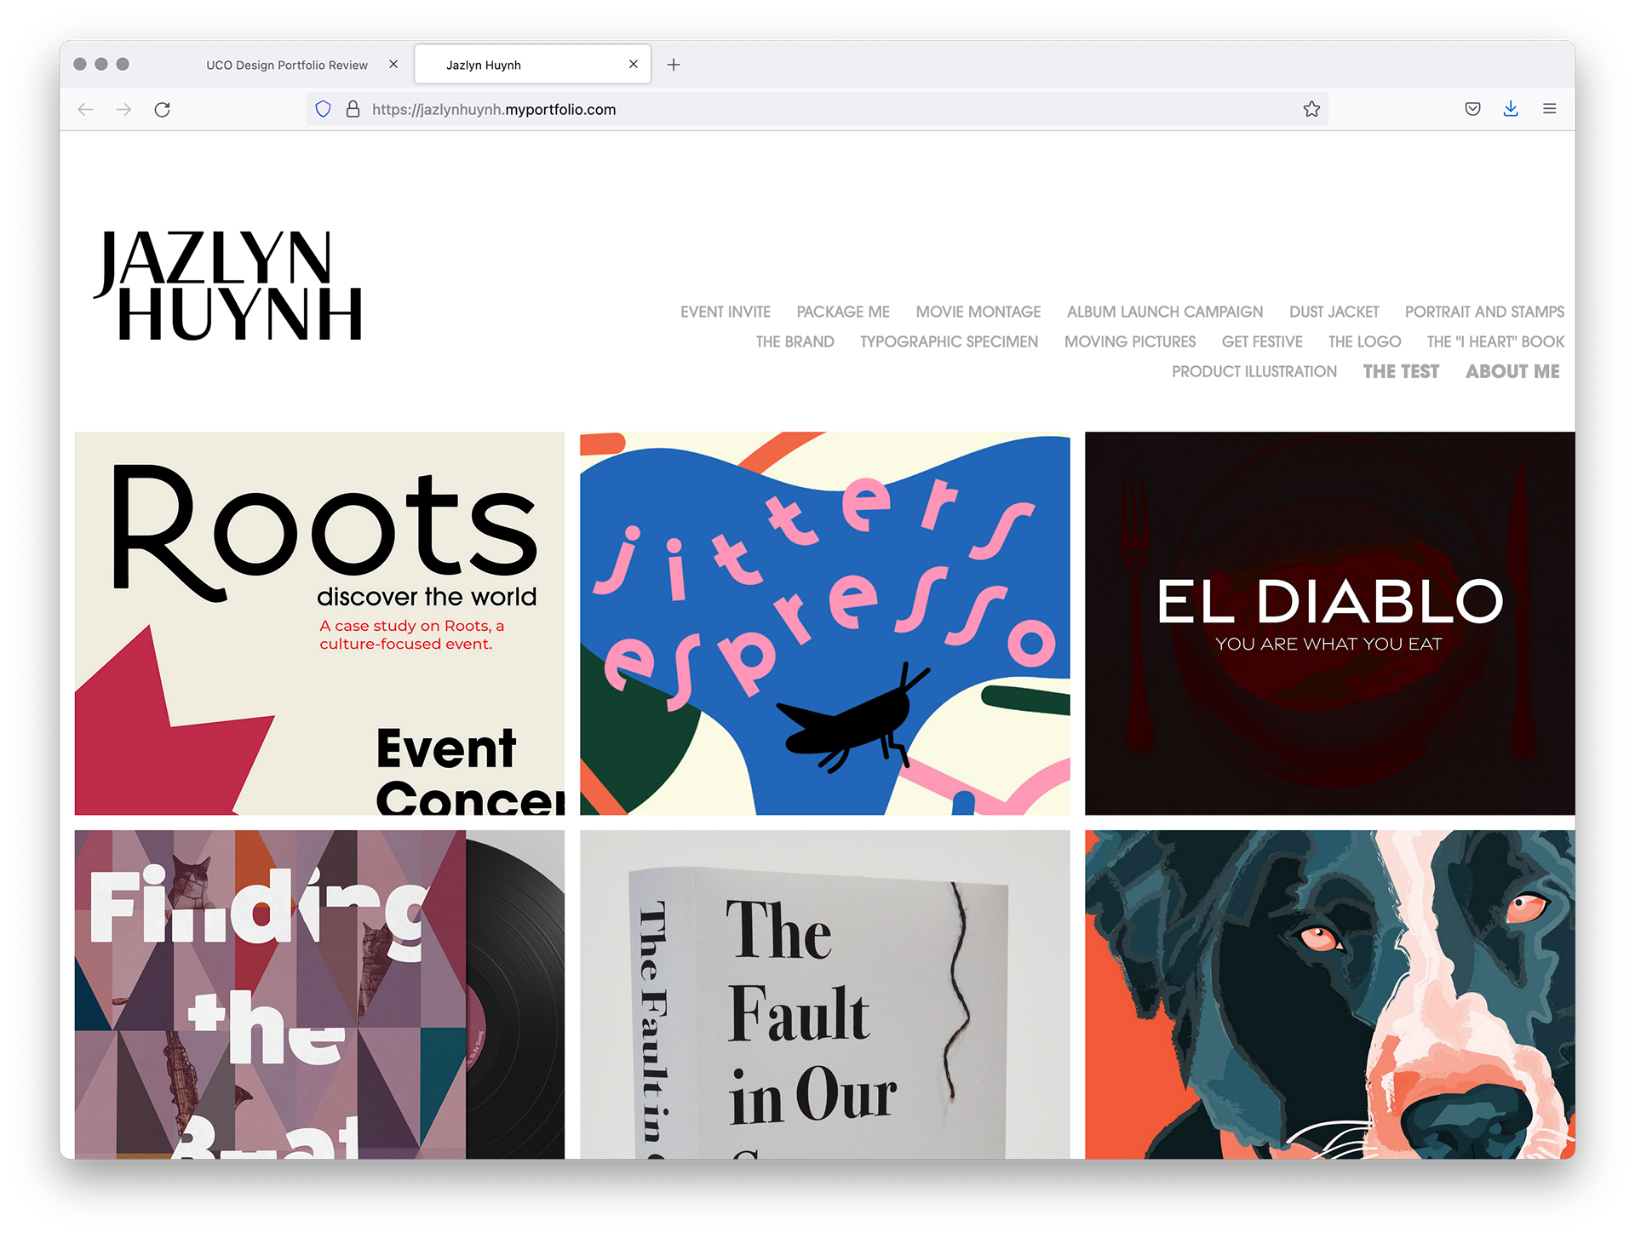Switch to UCO Design Portfolio Review tab

pyautogui.click(x=287, y=65)
